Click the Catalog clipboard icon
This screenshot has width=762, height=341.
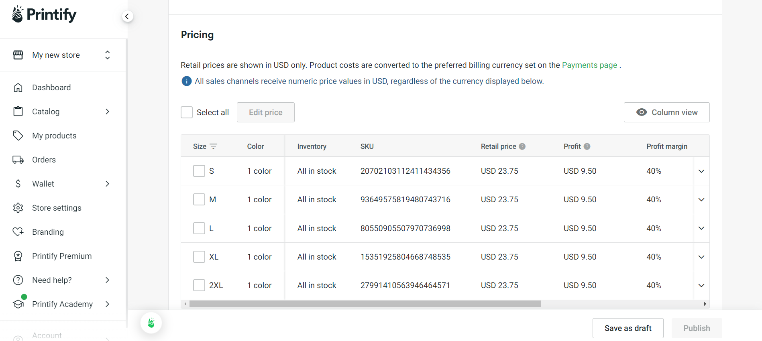click(x=18, y=112)
